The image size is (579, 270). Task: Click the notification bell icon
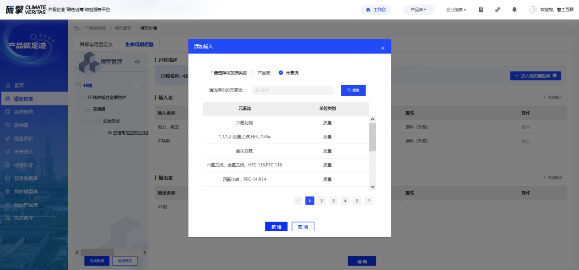[514, 10]
